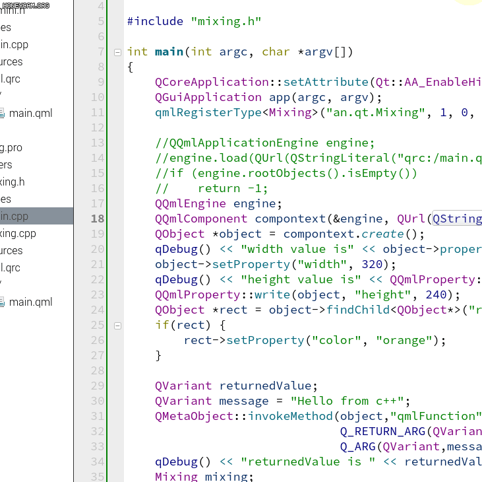This screenshot has width=482, height=482.
Task: Click the "orange" string in setProperty
Action: coord(404,340)
